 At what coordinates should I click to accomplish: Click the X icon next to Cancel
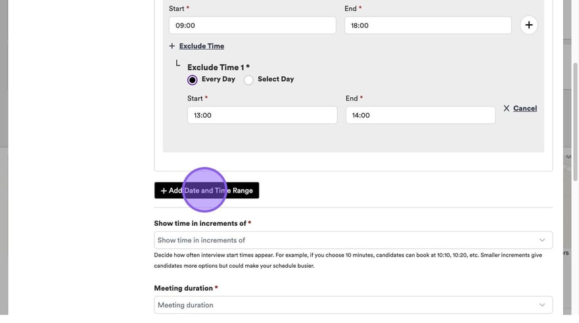[506, 108]
